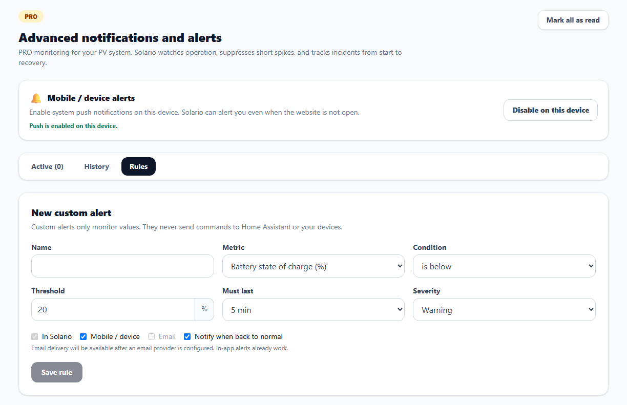Click into the Threshold value field
This screenshot has height=405, width=627.
tap(113, 310)
